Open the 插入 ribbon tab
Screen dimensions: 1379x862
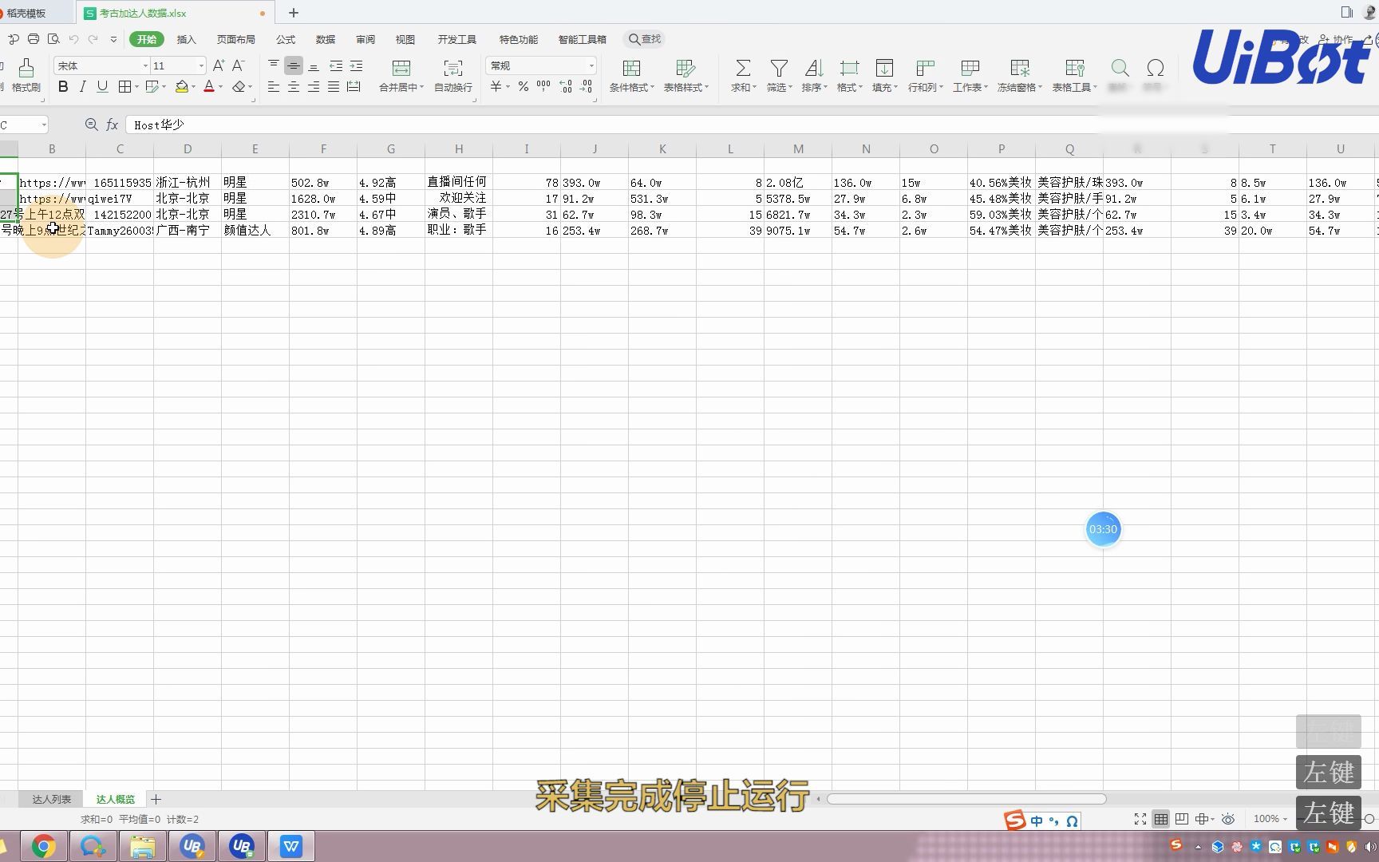186,39
